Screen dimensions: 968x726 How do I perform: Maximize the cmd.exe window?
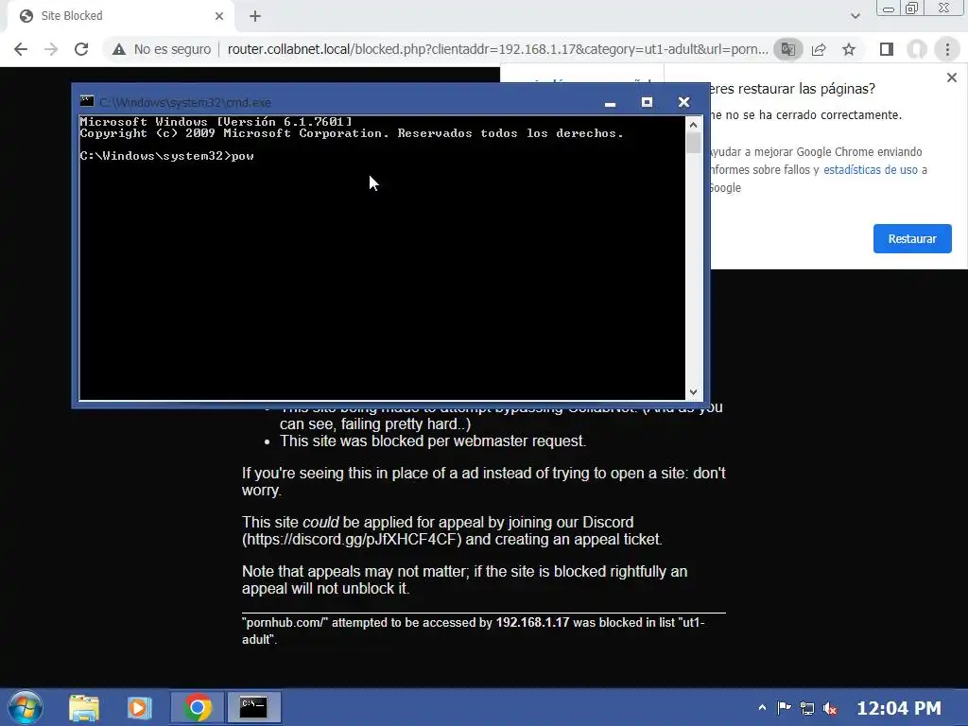647,102
